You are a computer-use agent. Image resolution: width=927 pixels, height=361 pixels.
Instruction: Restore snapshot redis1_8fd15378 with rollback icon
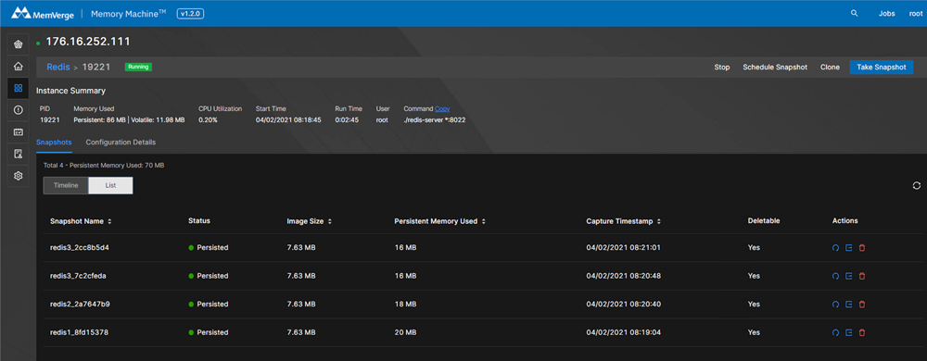tap(835, 332)
